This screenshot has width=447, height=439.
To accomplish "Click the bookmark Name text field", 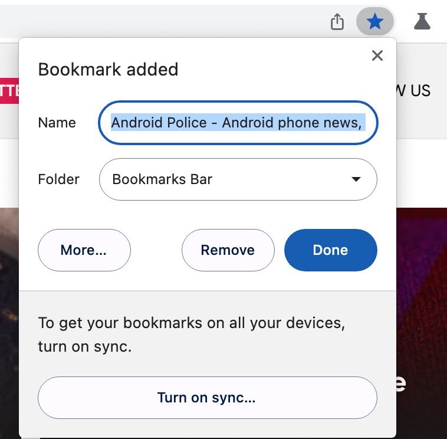I will (x=238, y=123).
